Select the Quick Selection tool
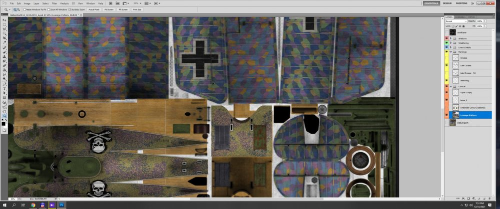500x209 pixels. click(x=4, y=33)
